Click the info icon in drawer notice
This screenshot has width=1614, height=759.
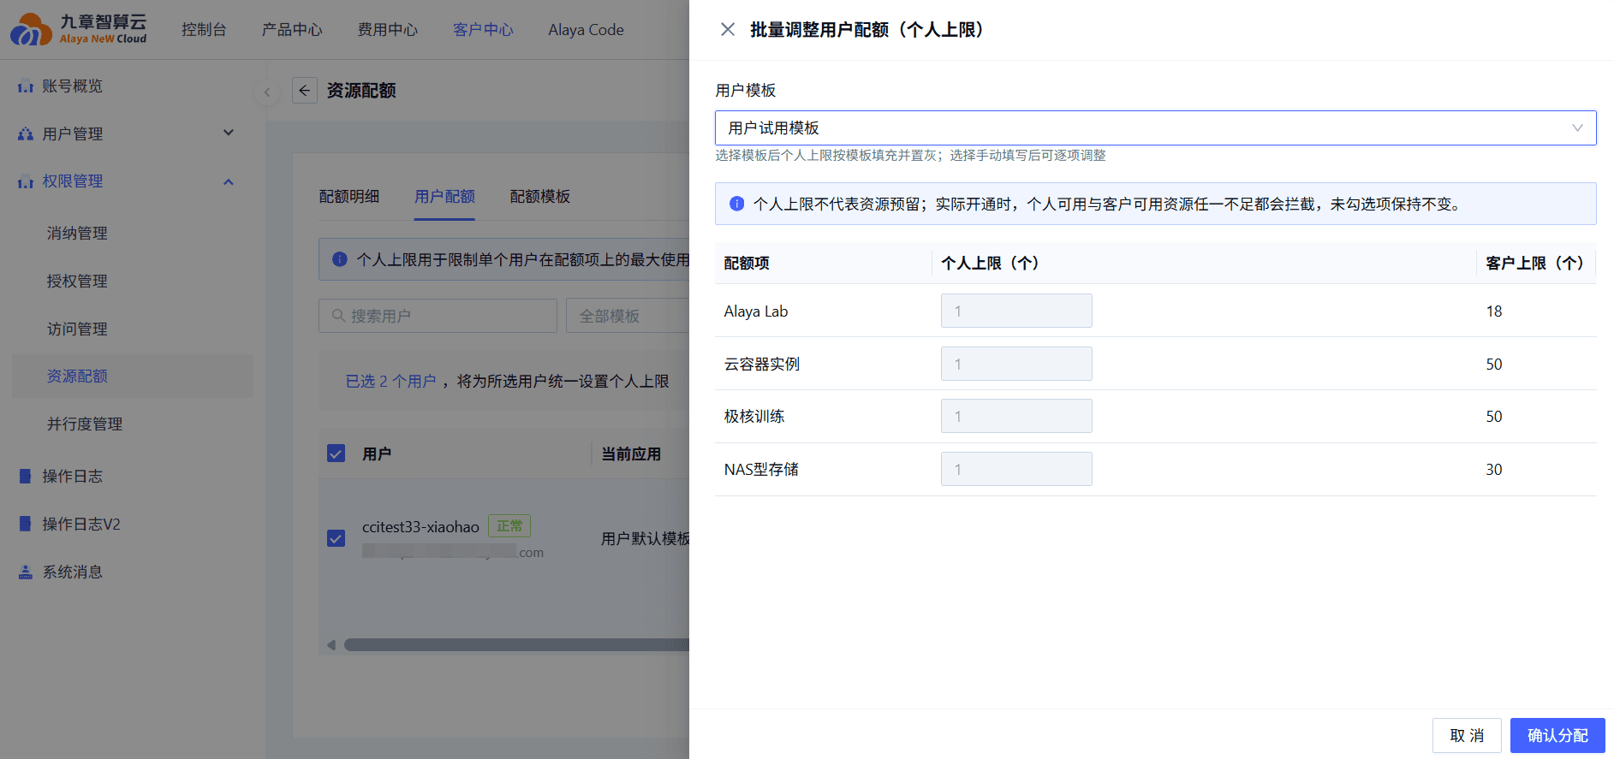(x=736, y=204)
